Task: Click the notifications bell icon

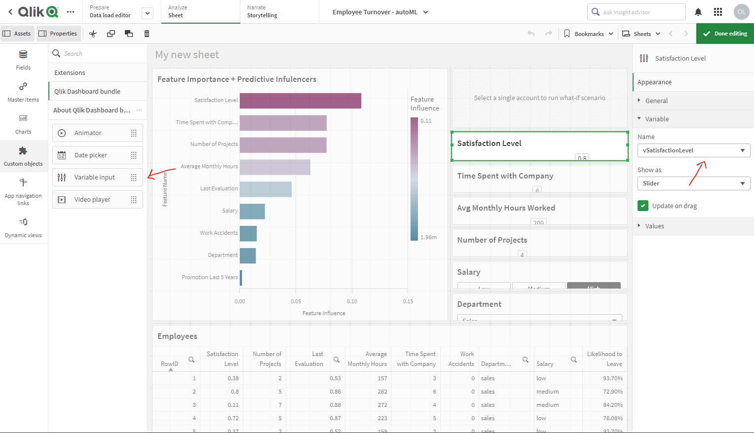Action: point(698,12)
